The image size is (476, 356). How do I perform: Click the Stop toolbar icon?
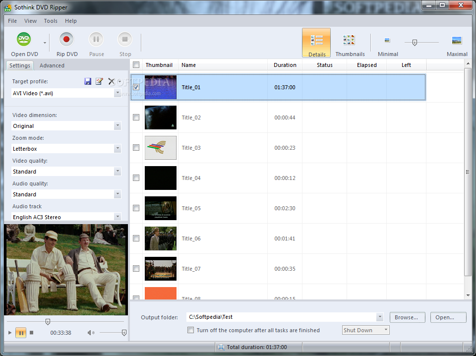(x=125, y=39)
